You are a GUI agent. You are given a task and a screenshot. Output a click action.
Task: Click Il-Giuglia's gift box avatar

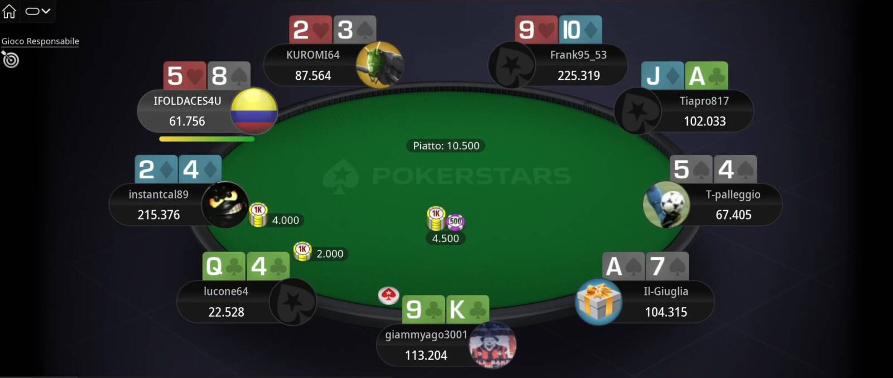[599, 302]
